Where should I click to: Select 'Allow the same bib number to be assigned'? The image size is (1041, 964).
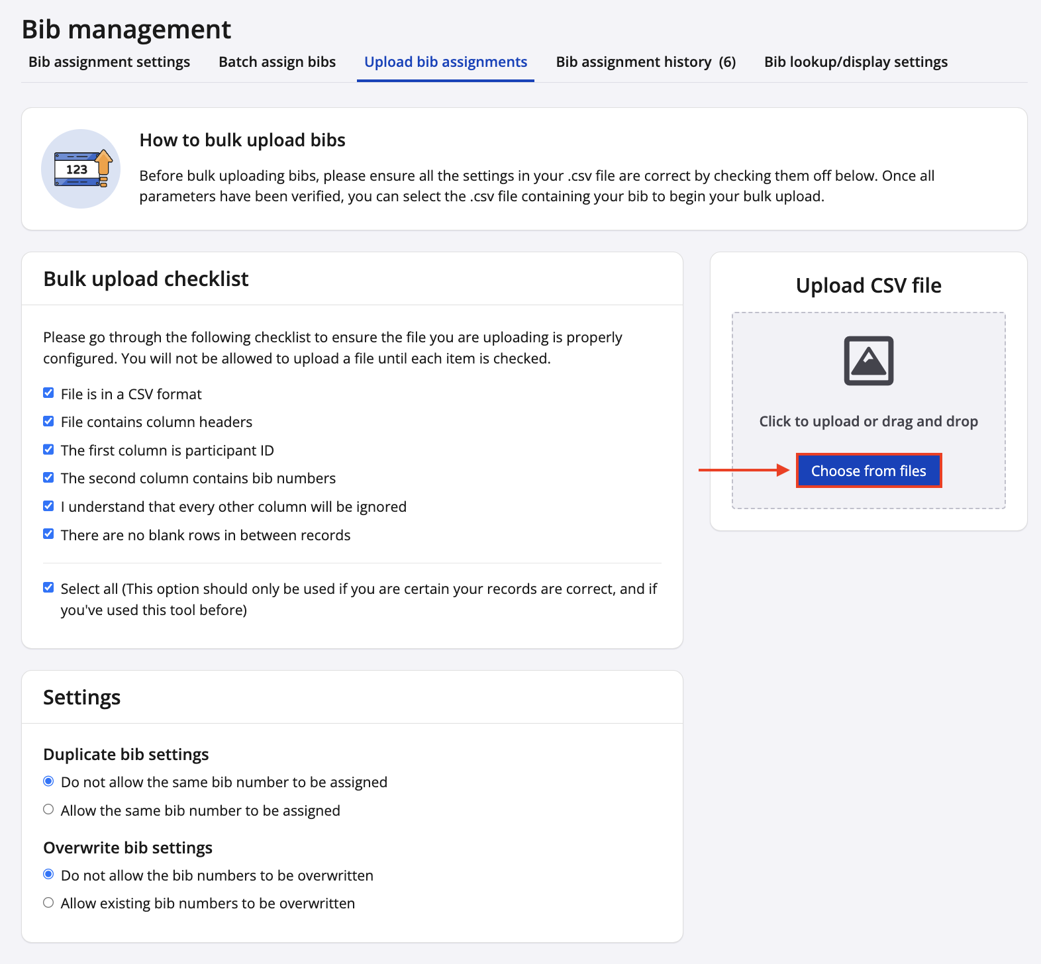coord(48,810)
